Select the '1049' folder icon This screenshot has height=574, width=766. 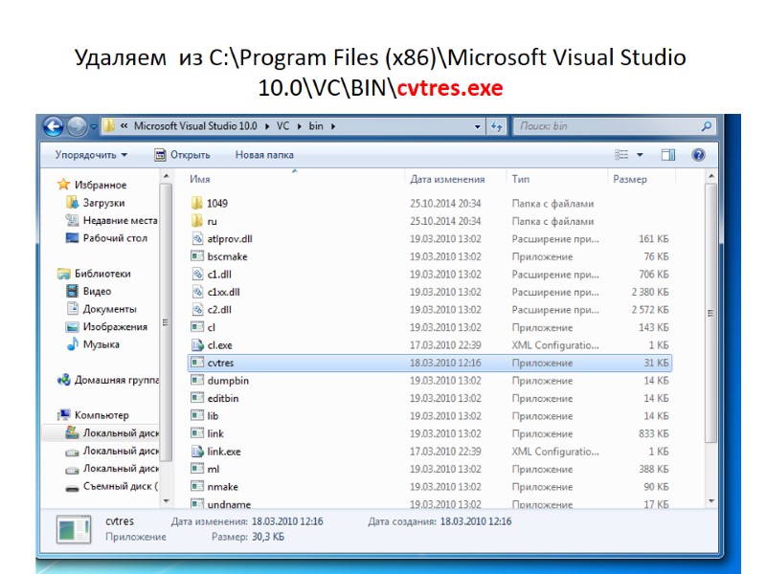(x=197, y=203)
